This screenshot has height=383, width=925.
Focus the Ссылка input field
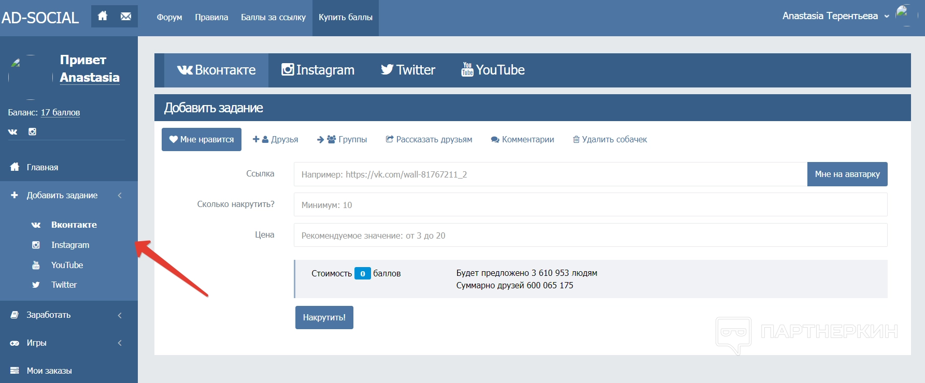[x=550, y=174]
